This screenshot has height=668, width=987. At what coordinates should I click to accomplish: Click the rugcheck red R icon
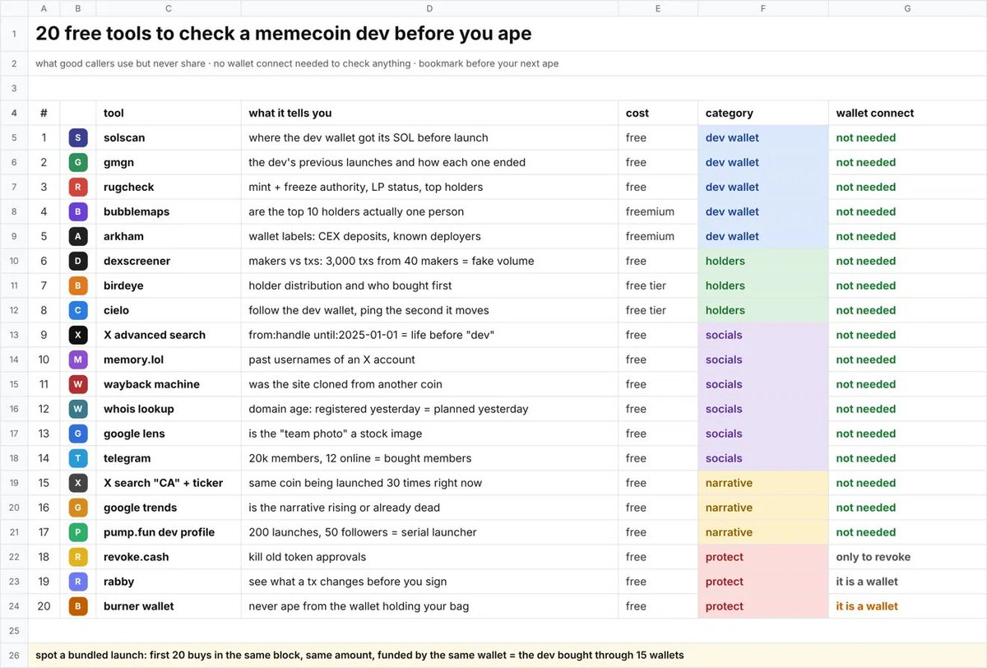coord(78,187)
